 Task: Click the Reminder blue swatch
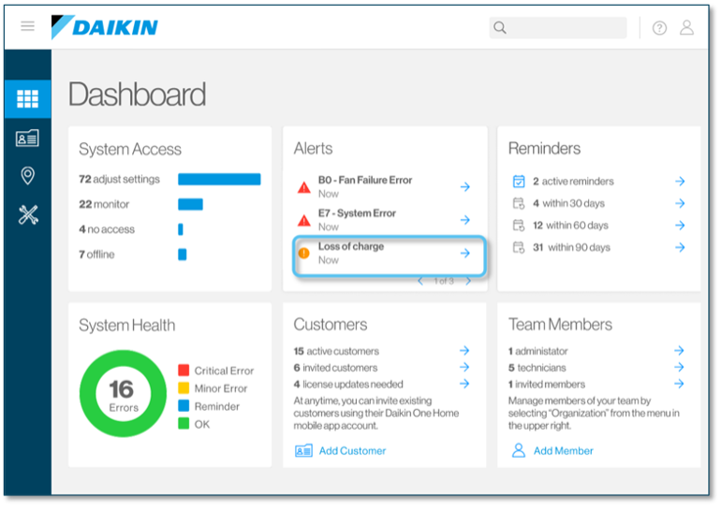pos(184,405)
